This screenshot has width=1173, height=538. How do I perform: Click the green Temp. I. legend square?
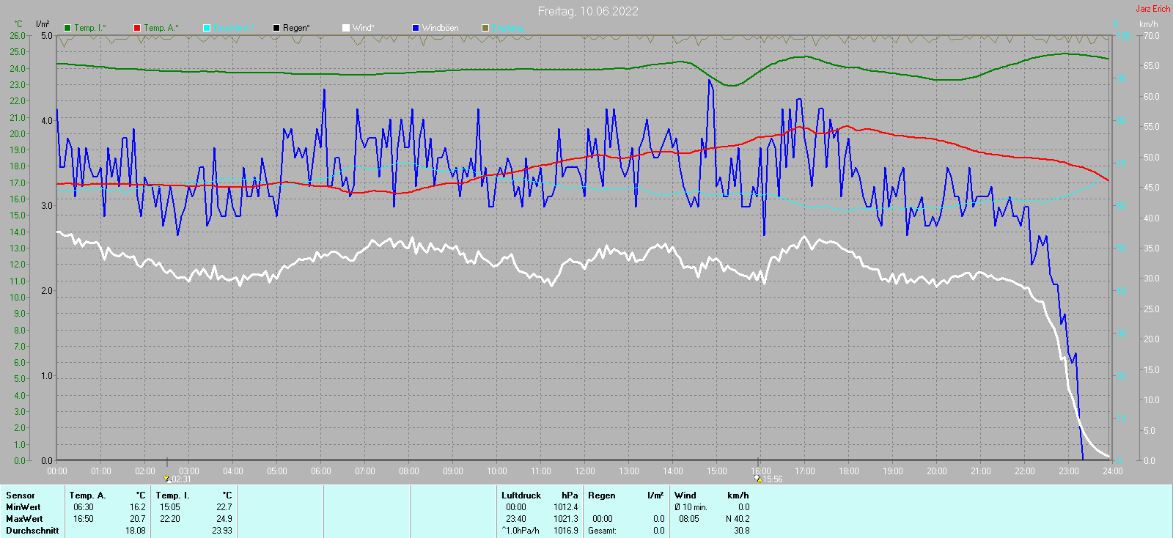tap(67, 28)
